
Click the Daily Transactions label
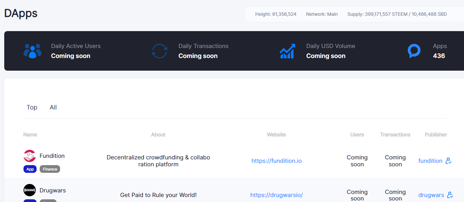(x=203, y=46)
